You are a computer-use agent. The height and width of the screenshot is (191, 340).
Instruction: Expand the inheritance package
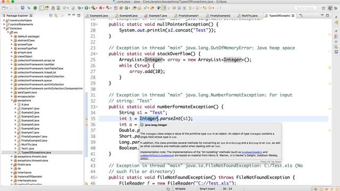12,172
